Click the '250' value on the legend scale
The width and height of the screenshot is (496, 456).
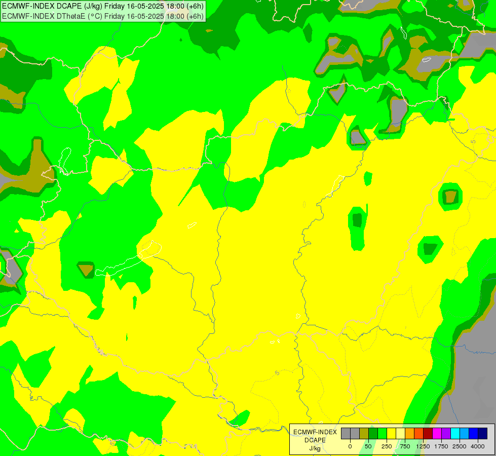pyautogui.click(x=387, y=446)
